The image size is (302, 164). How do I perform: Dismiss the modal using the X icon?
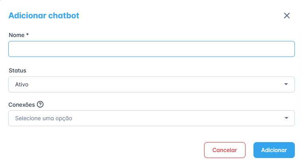click(287, 16)
